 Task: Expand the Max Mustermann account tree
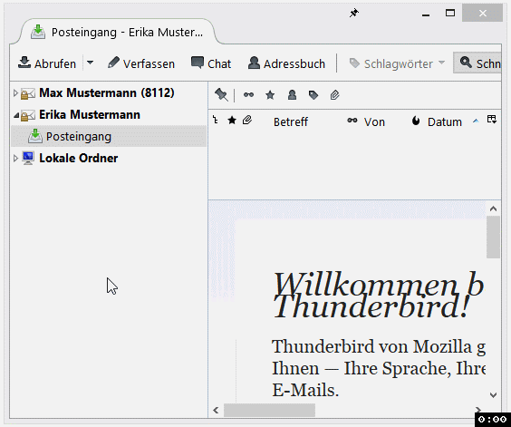15,93
